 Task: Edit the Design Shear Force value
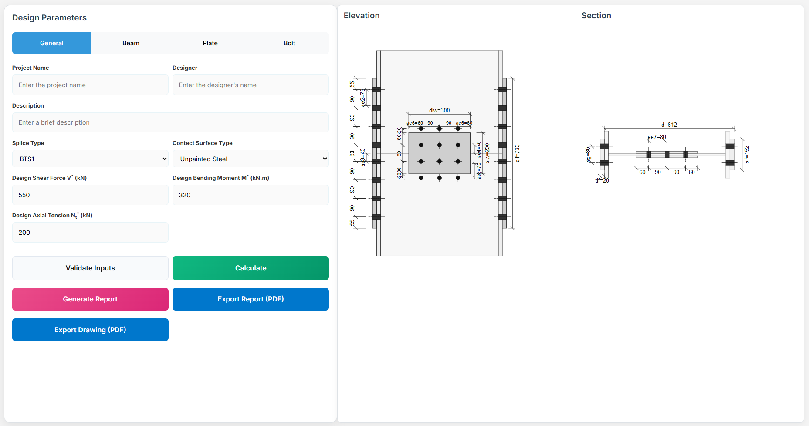pyautogui.click(x=90, y=195)
